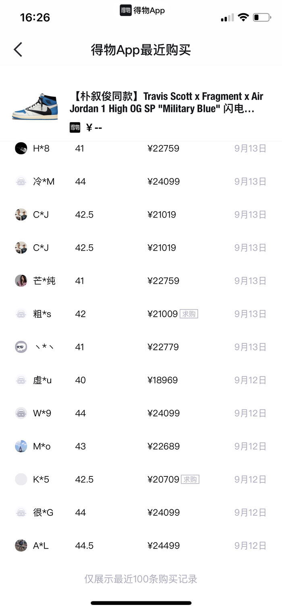Open the Air Jordan 1 sneaker thumbnail

pos(35,107)
